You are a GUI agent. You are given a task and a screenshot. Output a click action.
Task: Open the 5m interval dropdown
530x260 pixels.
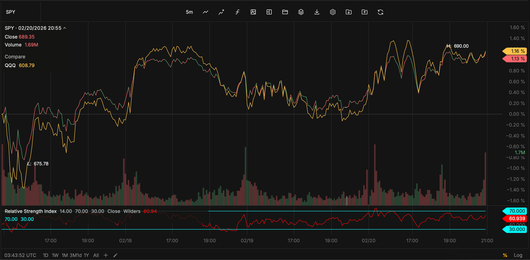coord(189,12)
